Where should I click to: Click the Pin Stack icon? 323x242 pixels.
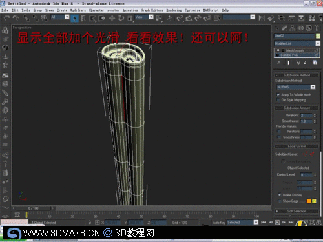[279, 63]
